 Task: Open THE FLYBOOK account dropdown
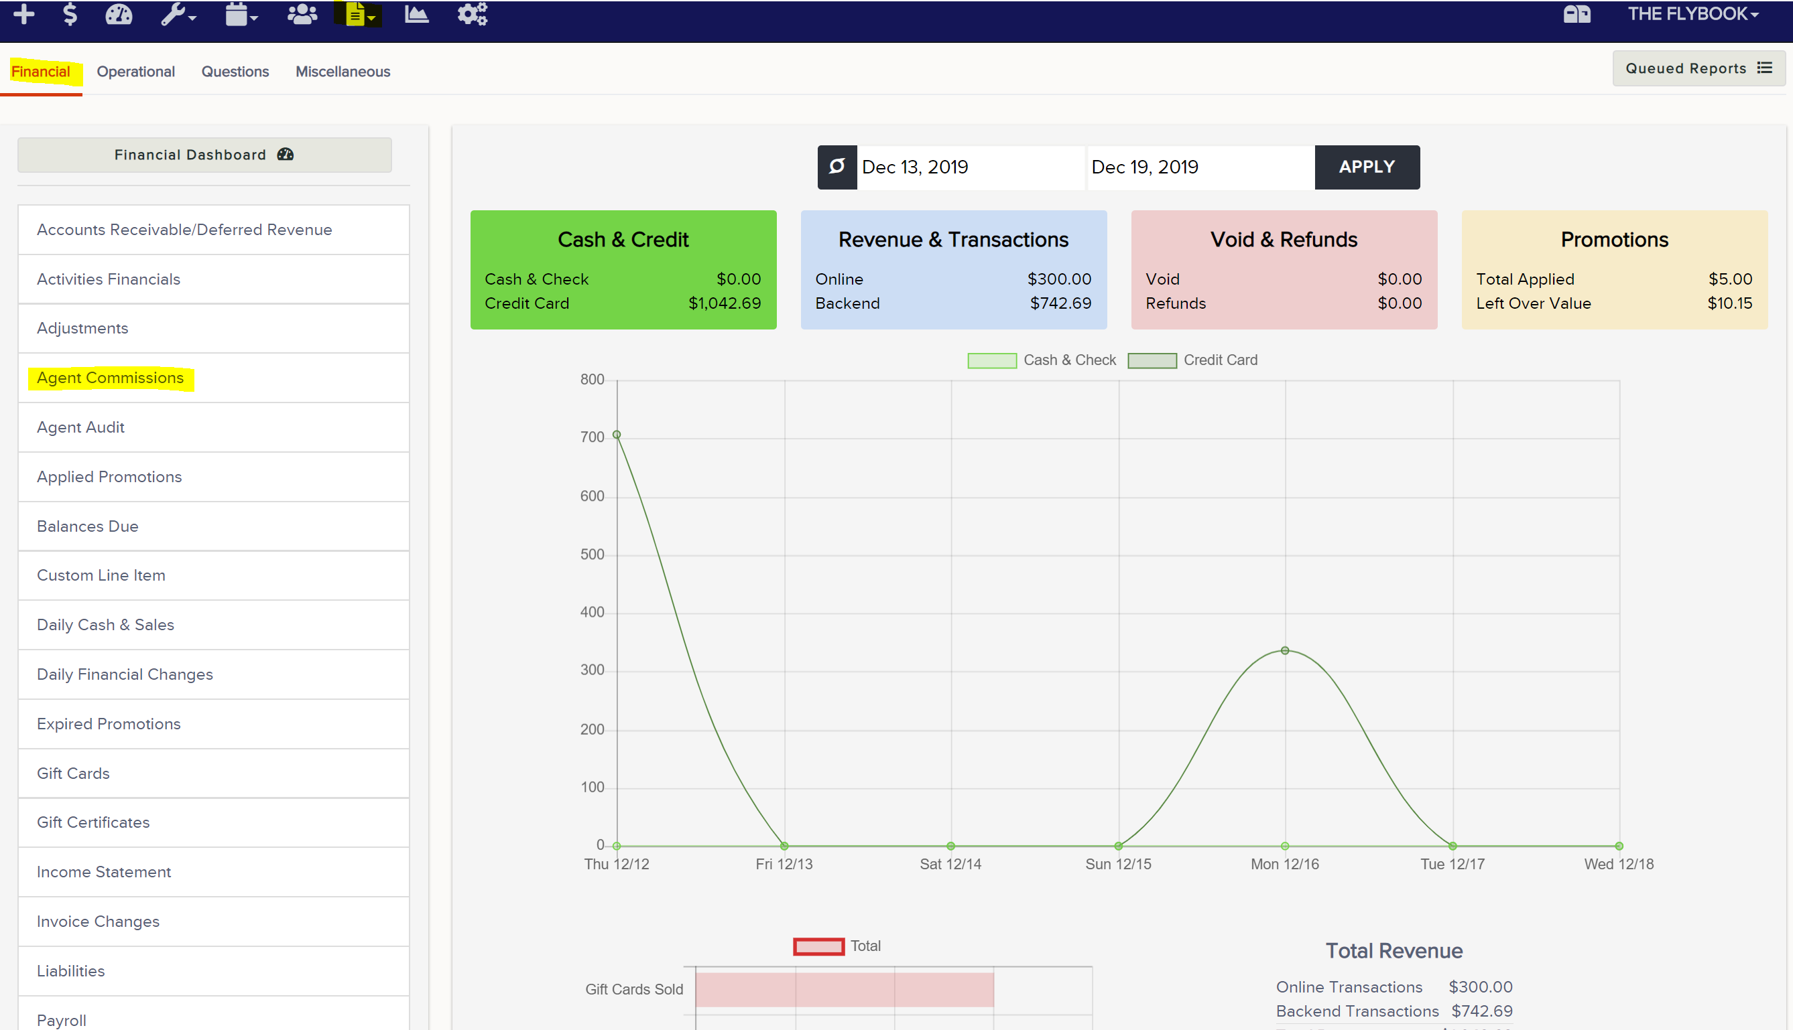click(x=1693, y=14)
